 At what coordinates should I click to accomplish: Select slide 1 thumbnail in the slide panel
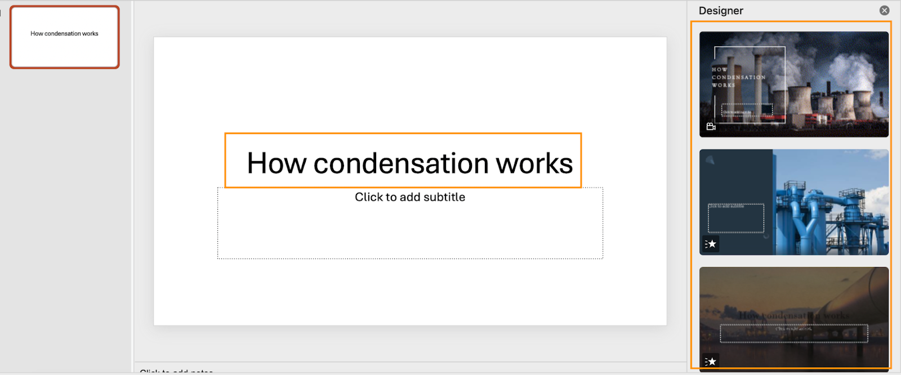65,37
